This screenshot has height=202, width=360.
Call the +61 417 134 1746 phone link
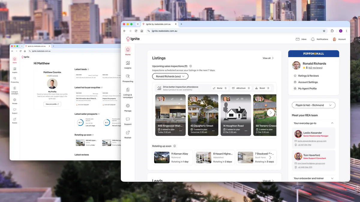coord(304,145)
